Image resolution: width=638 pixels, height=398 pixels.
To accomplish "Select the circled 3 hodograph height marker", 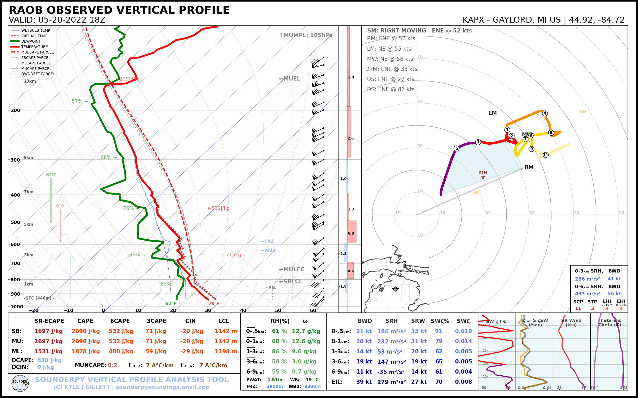I will point(507,130).
